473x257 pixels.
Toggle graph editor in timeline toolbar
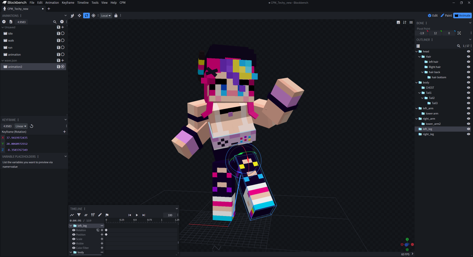click(72, 215)
